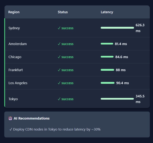Click the success status in Sydney row
The height and width of the screenshot is (143, 153).
pyautogui.click(x=66, y=28)
